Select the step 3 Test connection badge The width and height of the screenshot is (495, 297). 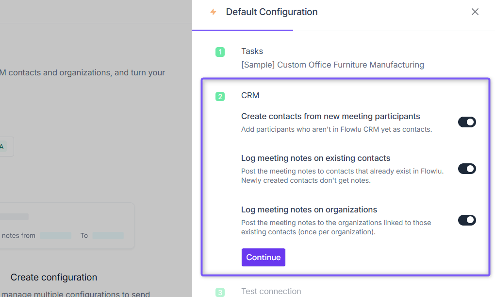220,292
